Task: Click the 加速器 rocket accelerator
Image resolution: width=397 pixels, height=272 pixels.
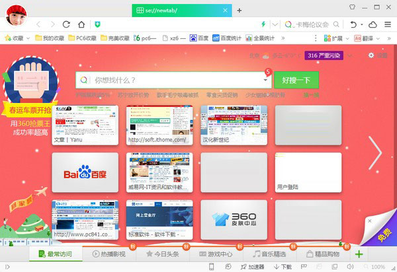Action: pyautogui.click(x=252, y=267)
